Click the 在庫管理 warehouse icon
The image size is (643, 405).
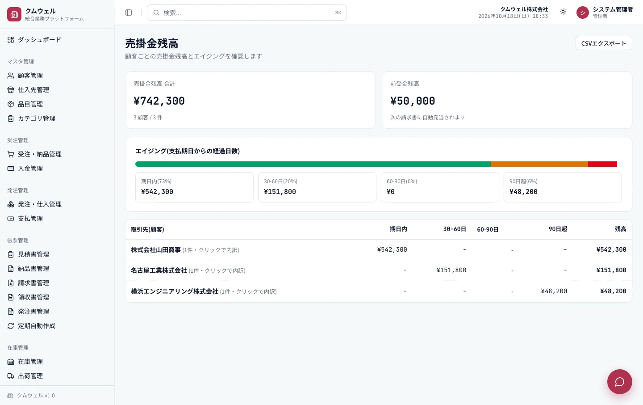11,362
